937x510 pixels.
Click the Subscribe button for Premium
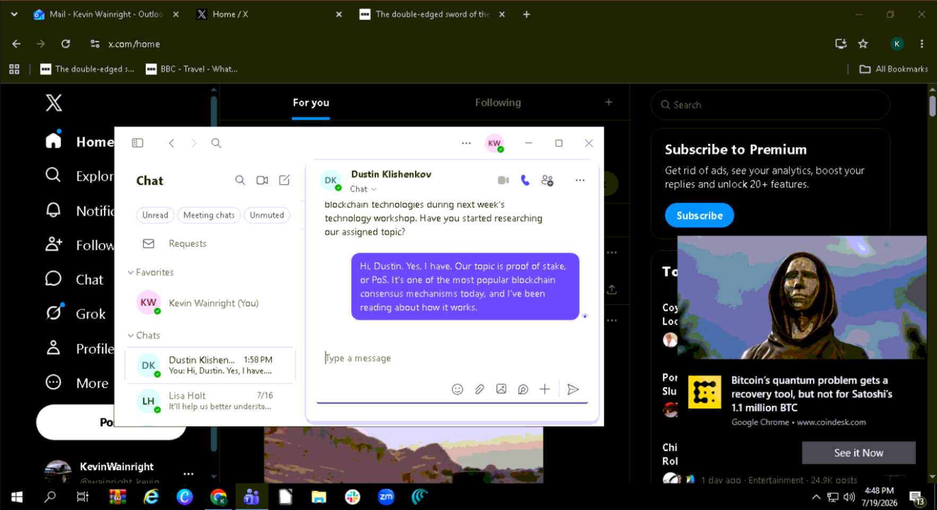click(699, 215)
